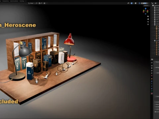159x119 pixels.
Task: Switch to wireframe viewport shading
Action: (142, 3)
